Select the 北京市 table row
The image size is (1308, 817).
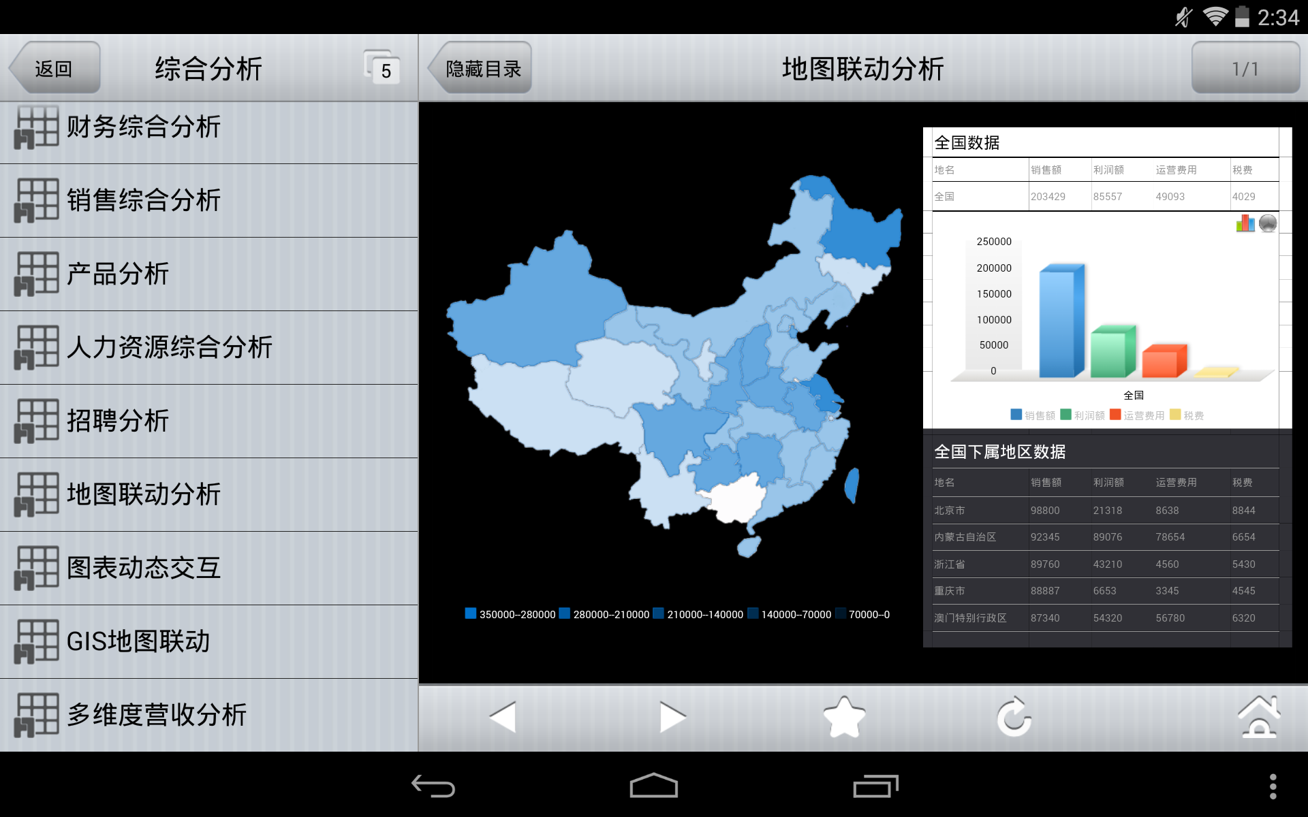click(1106, 510)
